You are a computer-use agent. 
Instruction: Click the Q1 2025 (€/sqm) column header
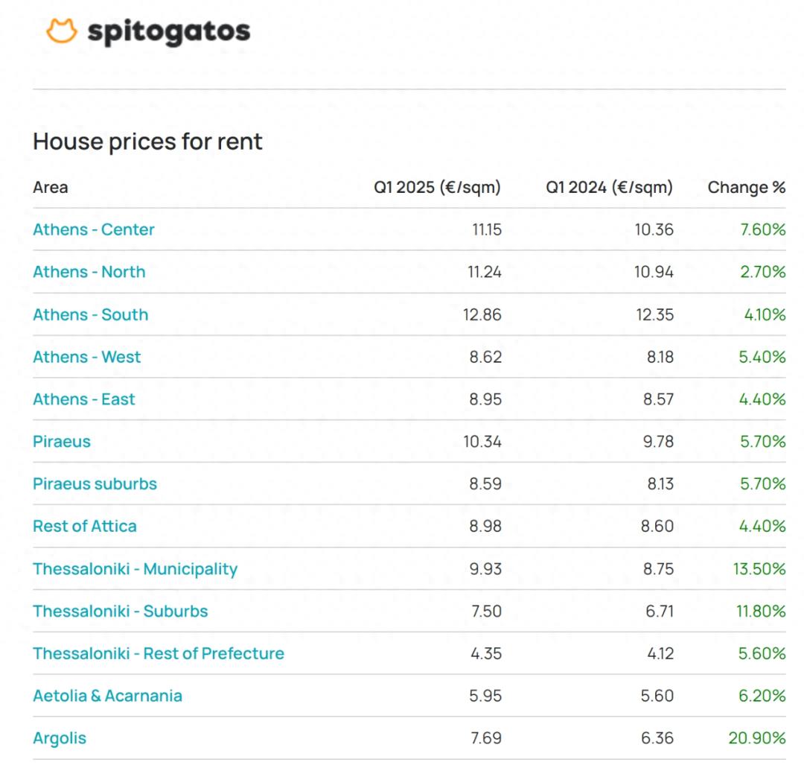click(x=438, y=188)
